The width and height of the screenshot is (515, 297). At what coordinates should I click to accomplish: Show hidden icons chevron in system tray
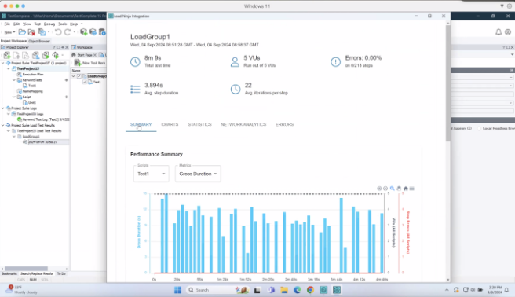[447, 290]
